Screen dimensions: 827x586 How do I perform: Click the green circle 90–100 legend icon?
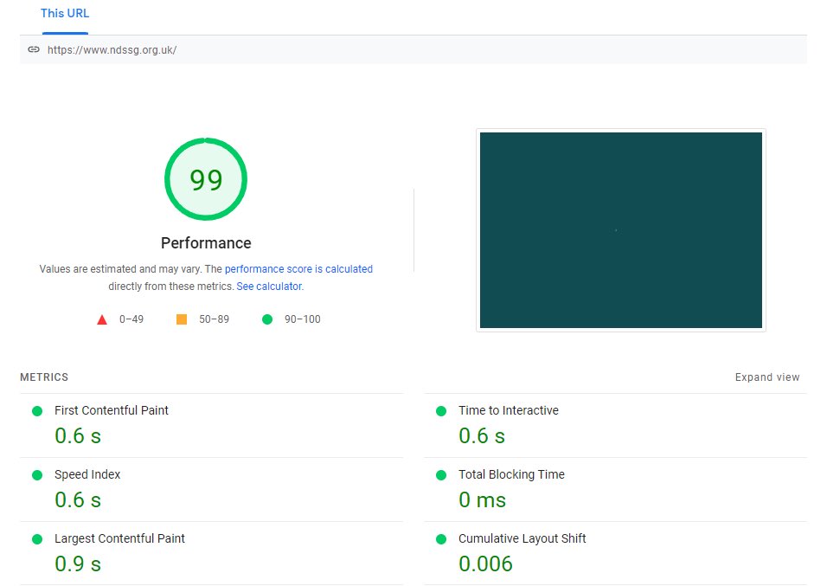point(267,319)
